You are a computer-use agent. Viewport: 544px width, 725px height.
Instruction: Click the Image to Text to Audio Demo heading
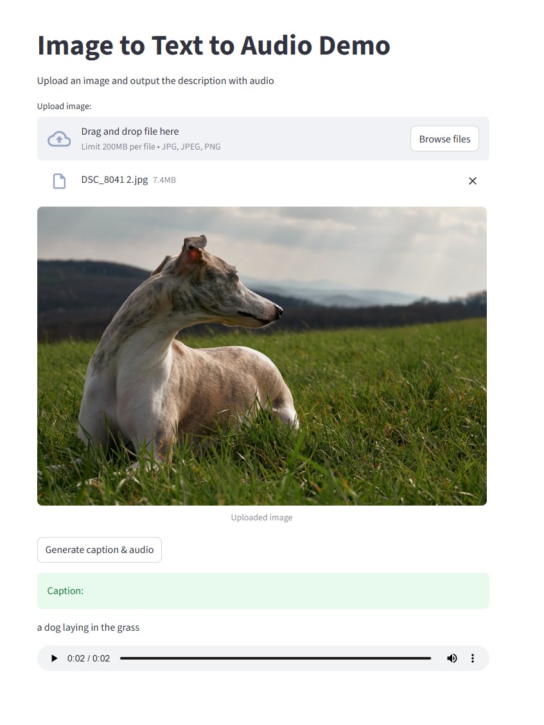[x=213, y=46]
